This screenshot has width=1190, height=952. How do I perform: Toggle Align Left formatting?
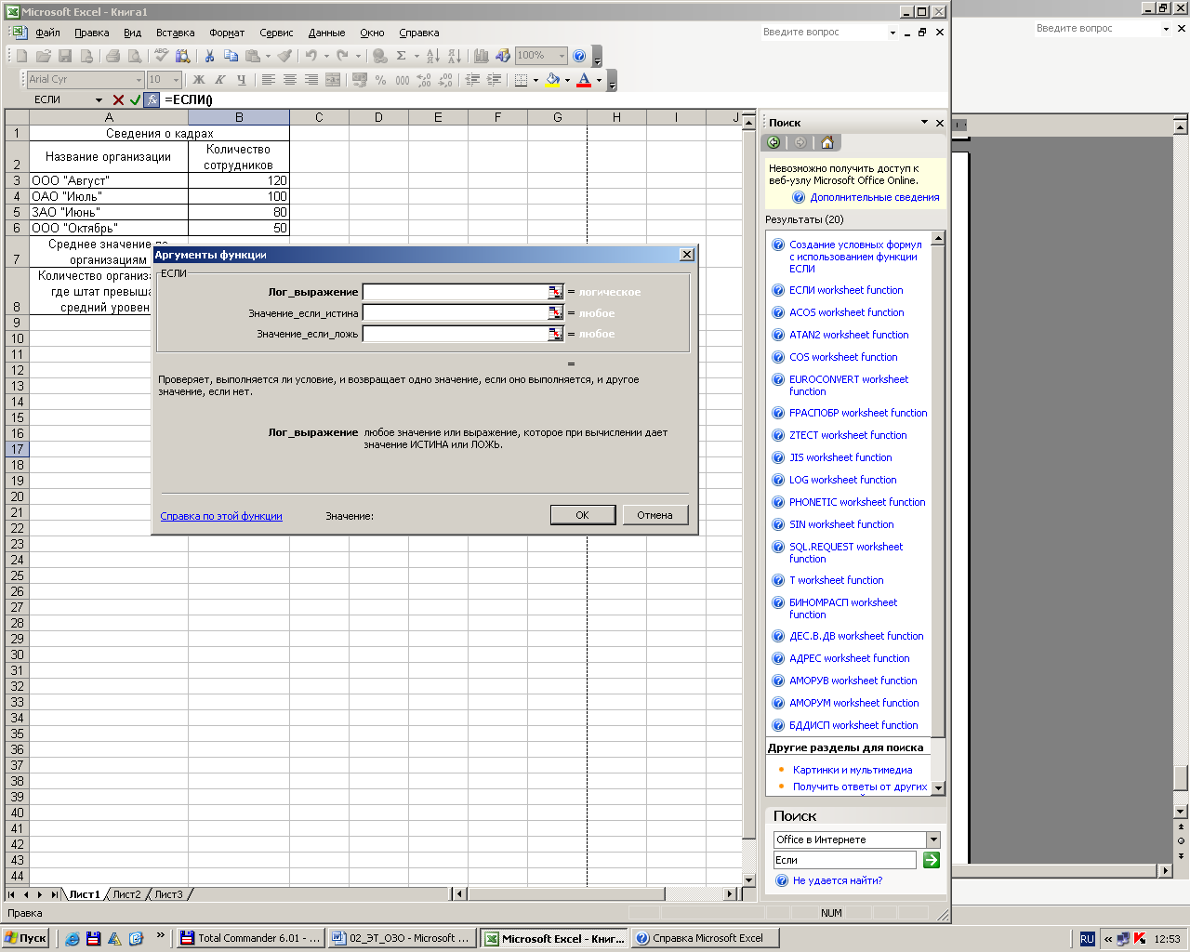269,80
